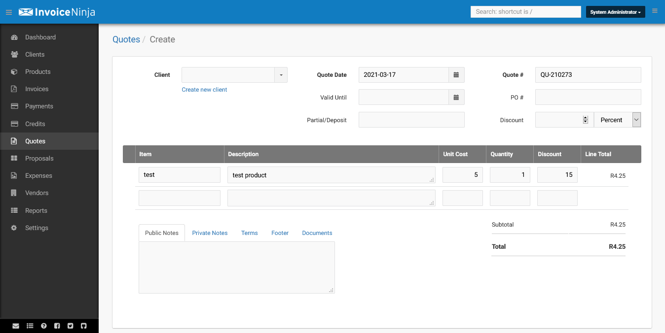
Task: Open the Terms tab
Action: point(249,233)
